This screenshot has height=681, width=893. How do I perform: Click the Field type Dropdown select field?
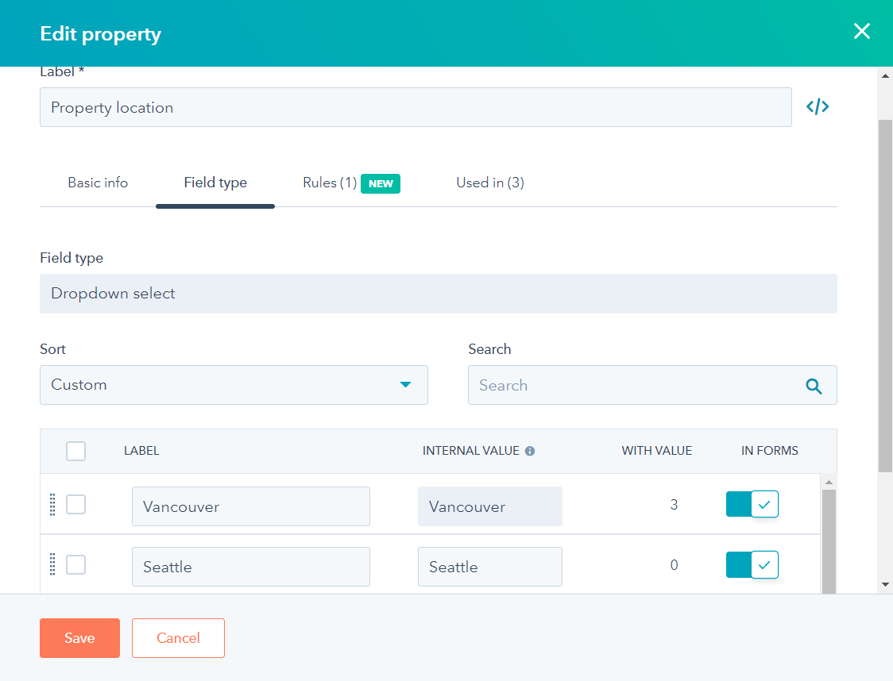(x=439, y=293)
